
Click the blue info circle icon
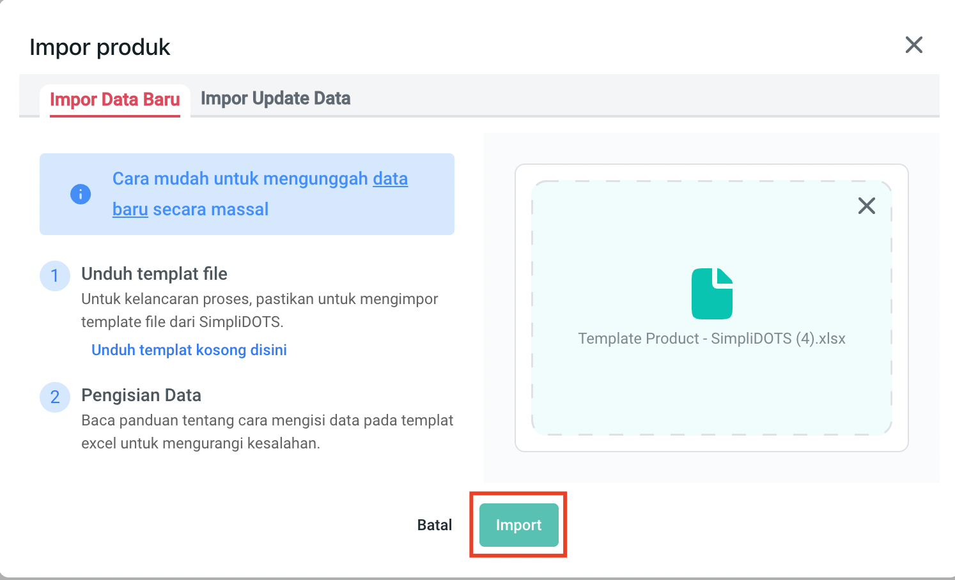point(81,194)
